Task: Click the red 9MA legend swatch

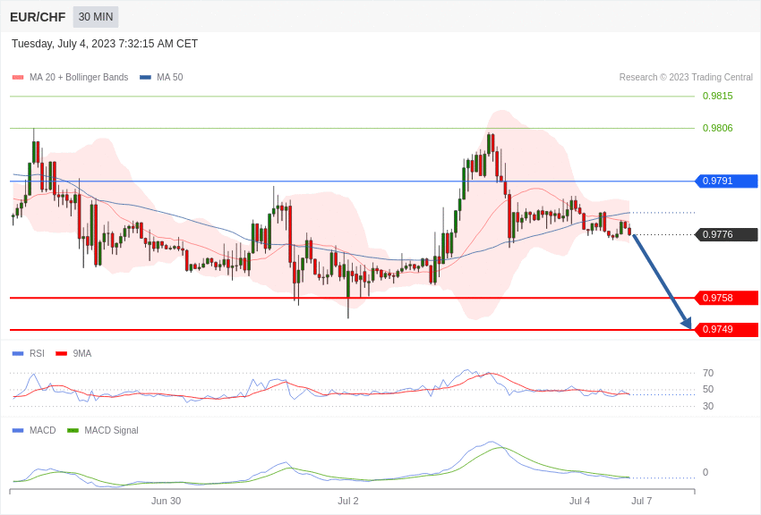Action: coord(62,354)
